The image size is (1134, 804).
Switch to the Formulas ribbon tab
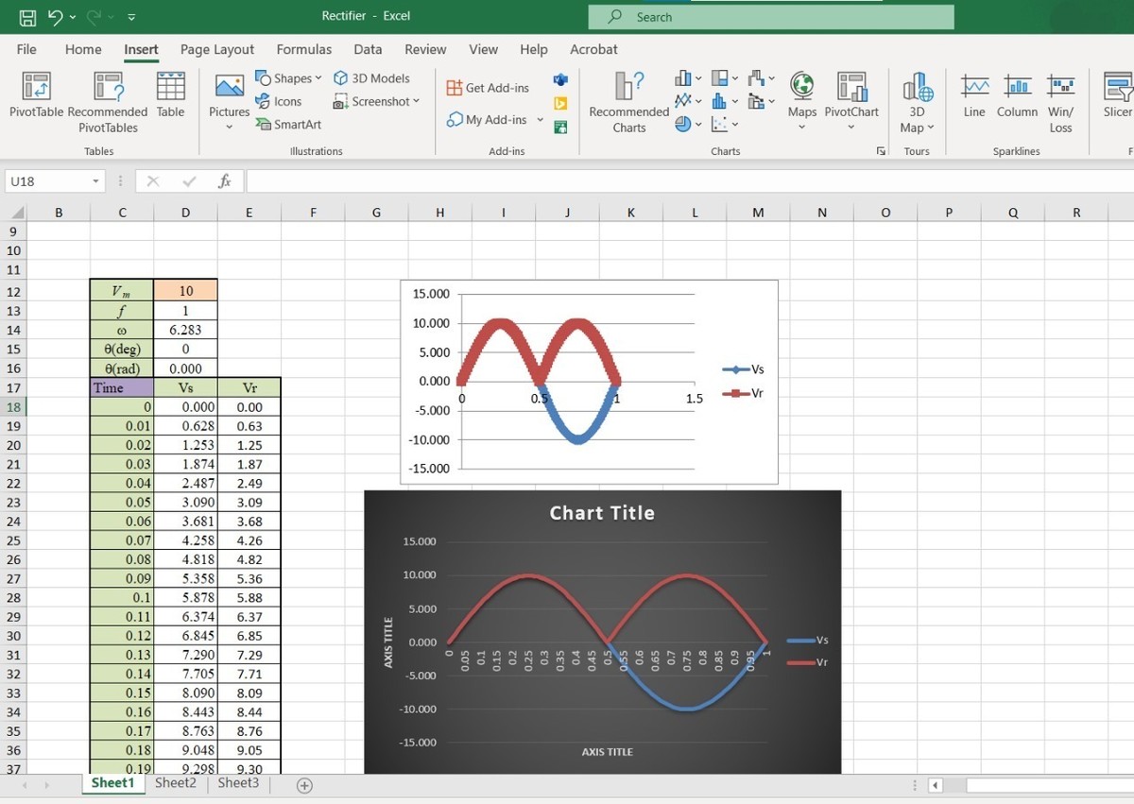pos(303,49)
